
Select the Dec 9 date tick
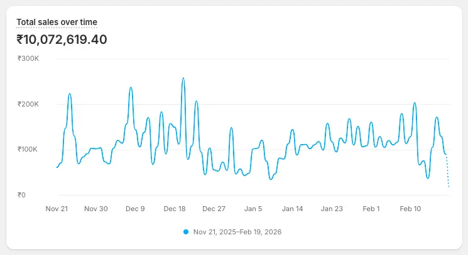(x=135, y=209)
